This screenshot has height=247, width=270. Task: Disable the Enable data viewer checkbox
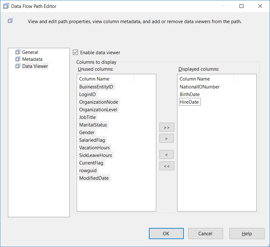76,52
